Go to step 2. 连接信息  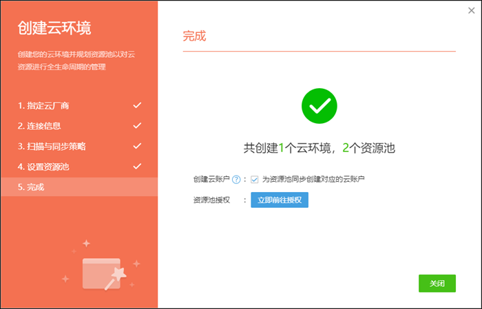(x=39, y=126)
